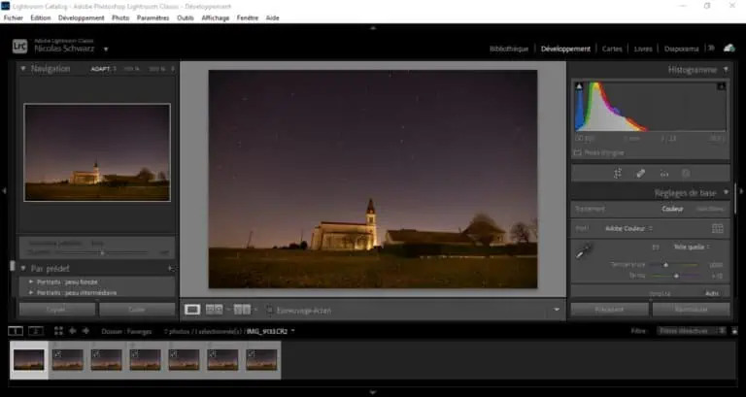Toggle shadow clipping indicator in histogram
The image size is (746, 397).
coord(579,86)
